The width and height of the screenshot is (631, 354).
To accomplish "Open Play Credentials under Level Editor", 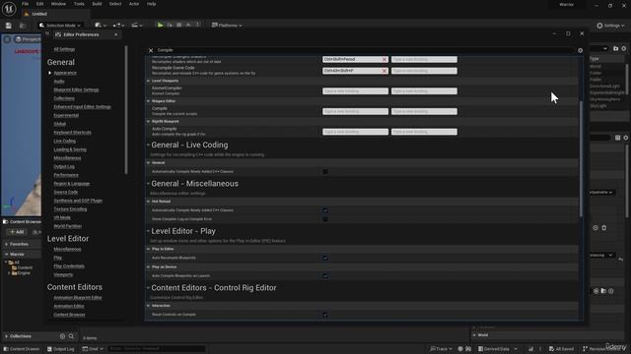I will [x=69, y=266].
